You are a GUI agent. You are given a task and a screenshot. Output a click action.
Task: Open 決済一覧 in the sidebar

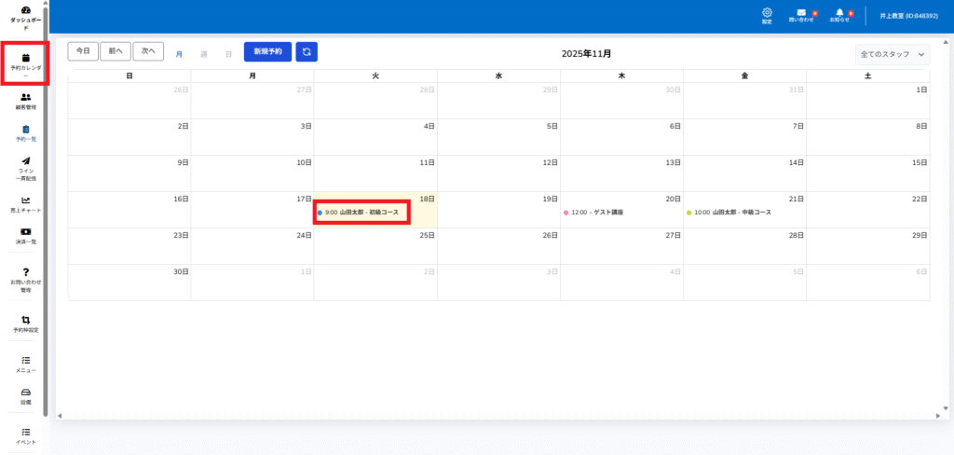[26, 232]
